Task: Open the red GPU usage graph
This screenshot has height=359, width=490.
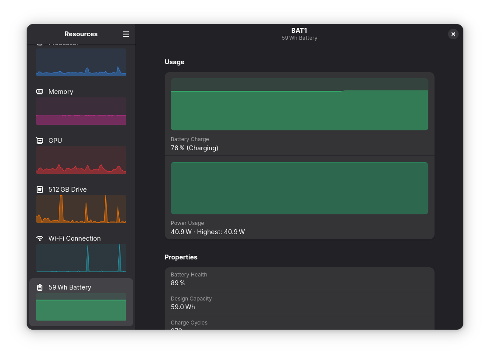Action: (x=81, y=160)
